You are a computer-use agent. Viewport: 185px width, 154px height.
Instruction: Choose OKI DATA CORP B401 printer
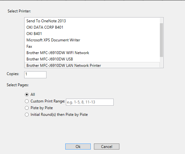click(92, 27)
